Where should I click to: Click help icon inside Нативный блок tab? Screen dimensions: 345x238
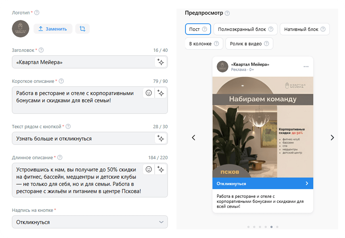coord(323,29)
